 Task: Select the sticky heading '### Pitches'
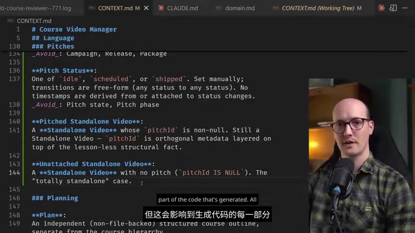(53, 46)
